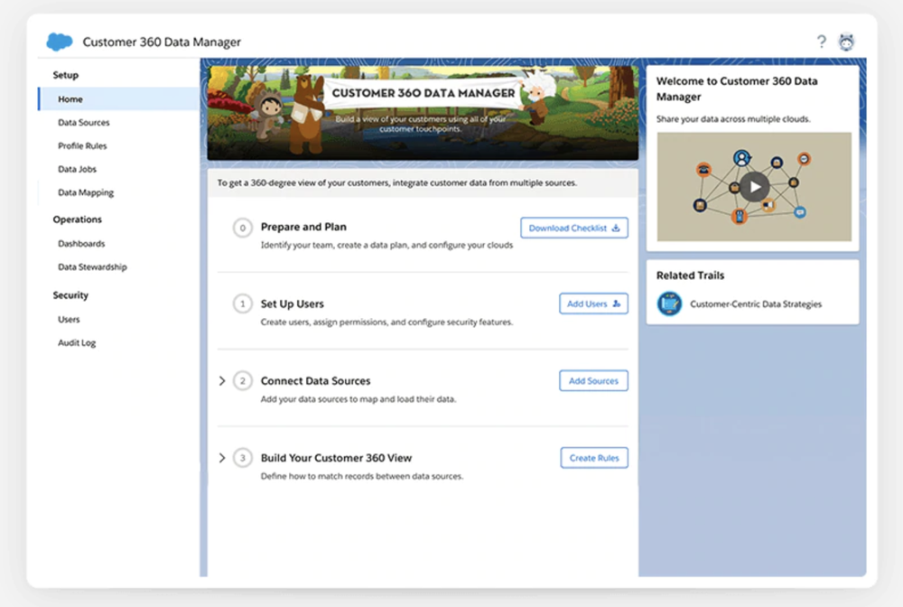Open the Astro user avatar menu
The height and width of the screenshot is (607, 903).
pos(846,42)
